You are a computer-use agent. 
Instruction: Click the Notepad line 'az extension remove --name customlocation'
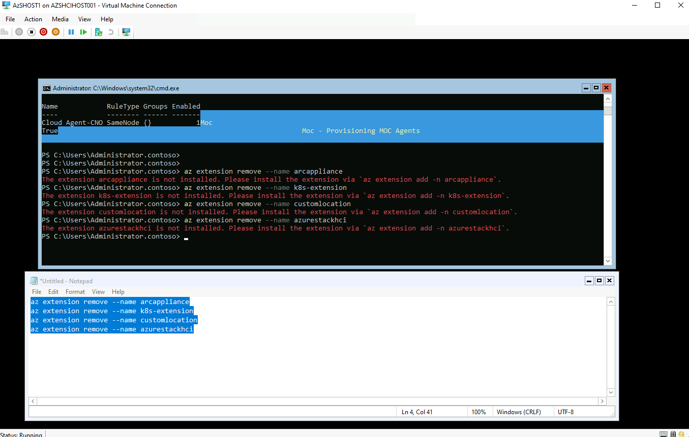(114, 320)
